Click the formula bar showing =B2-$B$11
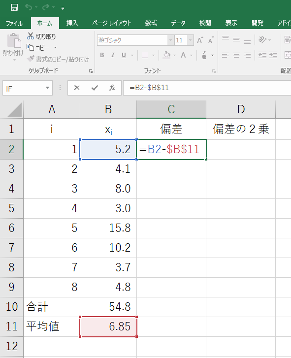This screenshot has width=291, height=358. pyautogui.click(x=207, y=88)
